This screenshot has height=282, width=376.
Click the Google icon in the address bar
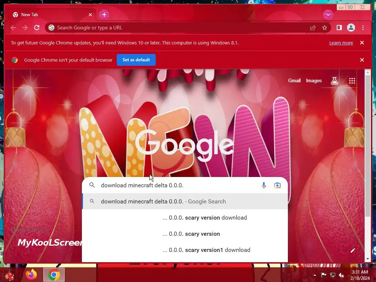tap(51, 28)
